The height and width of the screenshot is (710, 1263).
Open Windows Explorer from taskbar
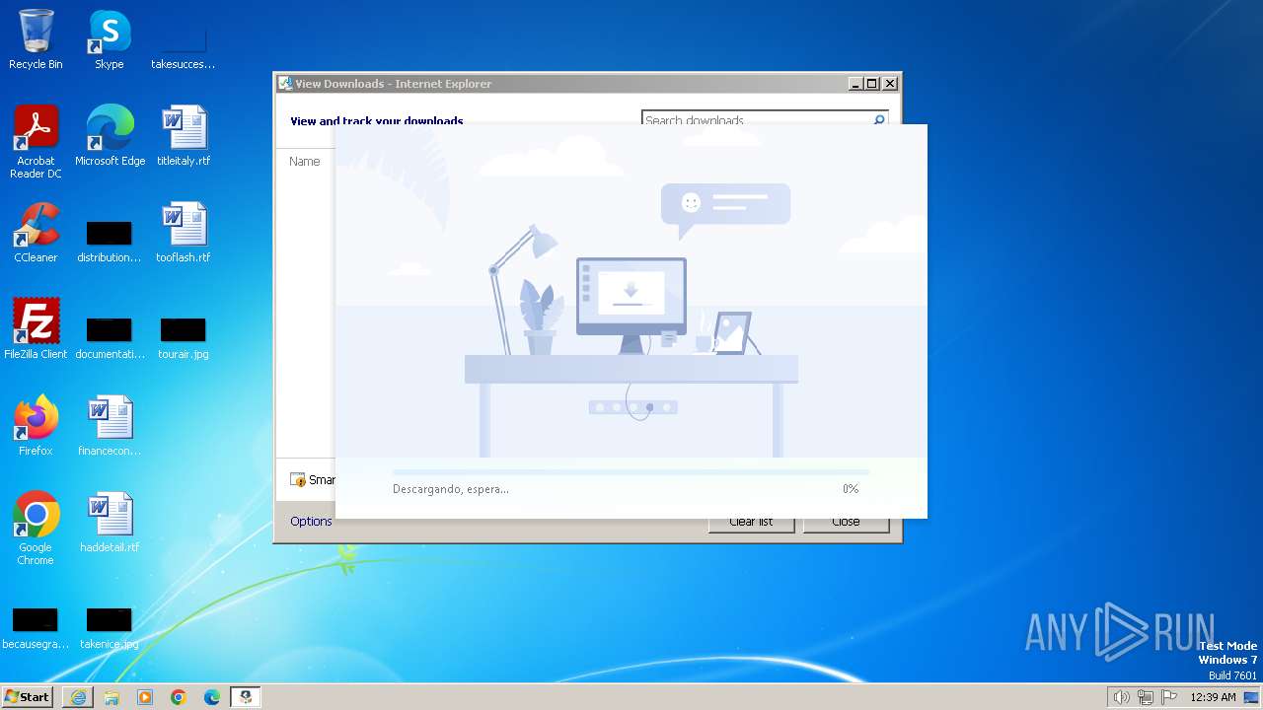(x=111, y=697)
